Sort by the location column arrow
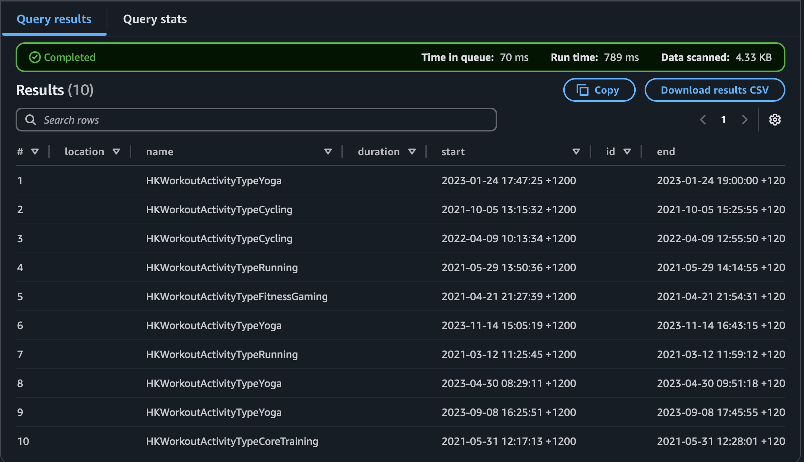Screen dimensions: 804x462 click(116, 152)
